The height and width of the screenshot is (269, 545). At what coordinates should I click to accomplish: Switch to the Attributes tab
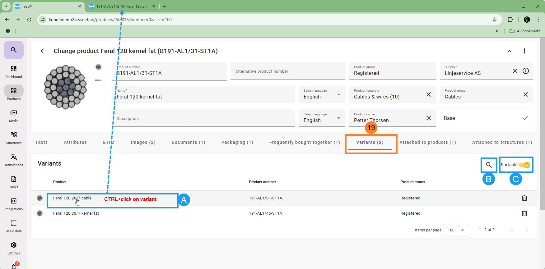[75, 142]
